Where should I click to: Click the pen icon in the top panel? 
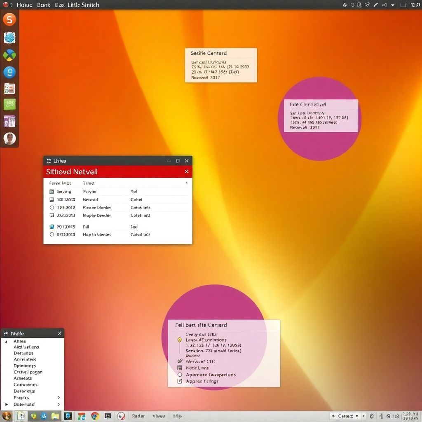(375, 5)
